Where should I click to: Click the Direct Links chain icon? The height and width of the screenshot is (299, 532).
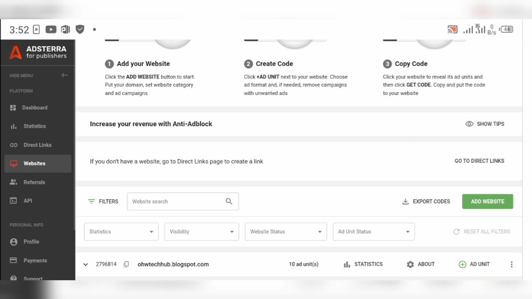tap(14, 145)
